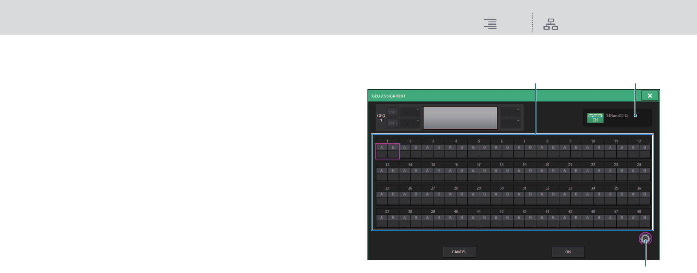The height and width of the screenshot is (273, 697).
Task: Click the gray GEQ 1 display area
Action: (460, 118)
